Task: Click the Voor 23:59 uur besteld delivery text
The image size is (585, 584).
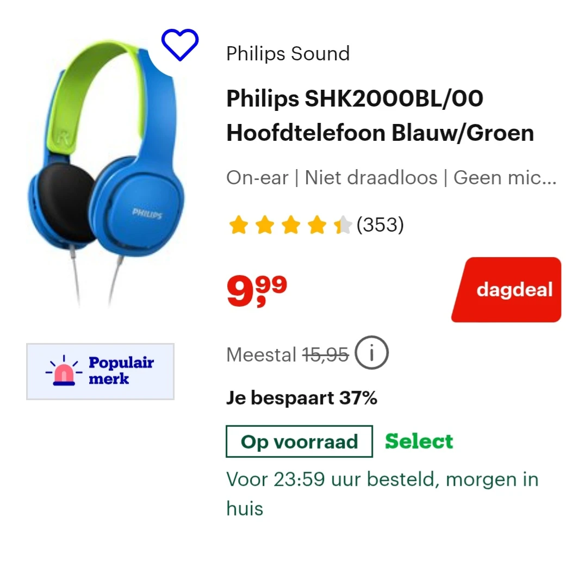Action: pos(382,494)
